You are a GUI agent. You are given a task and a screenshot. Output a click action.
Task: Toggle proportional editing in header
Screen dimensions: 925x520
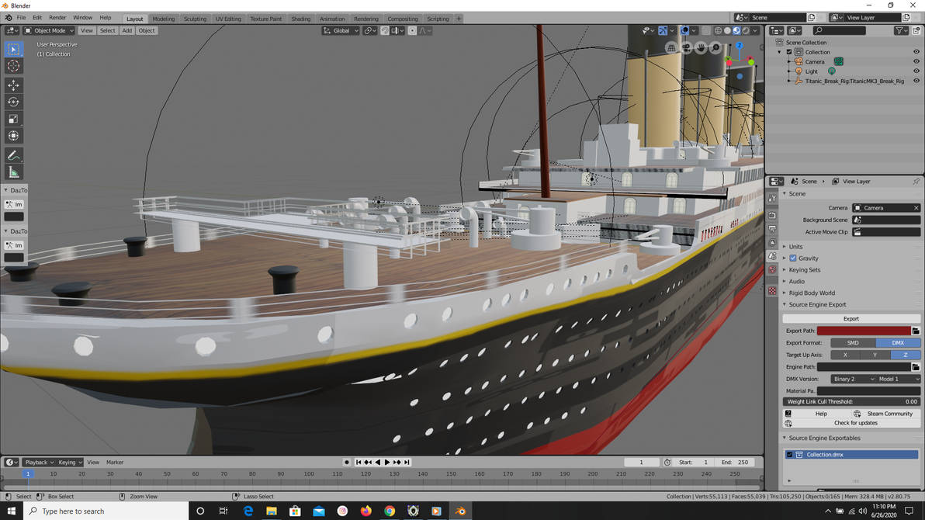pyautogui.click(x=412, y=31)
